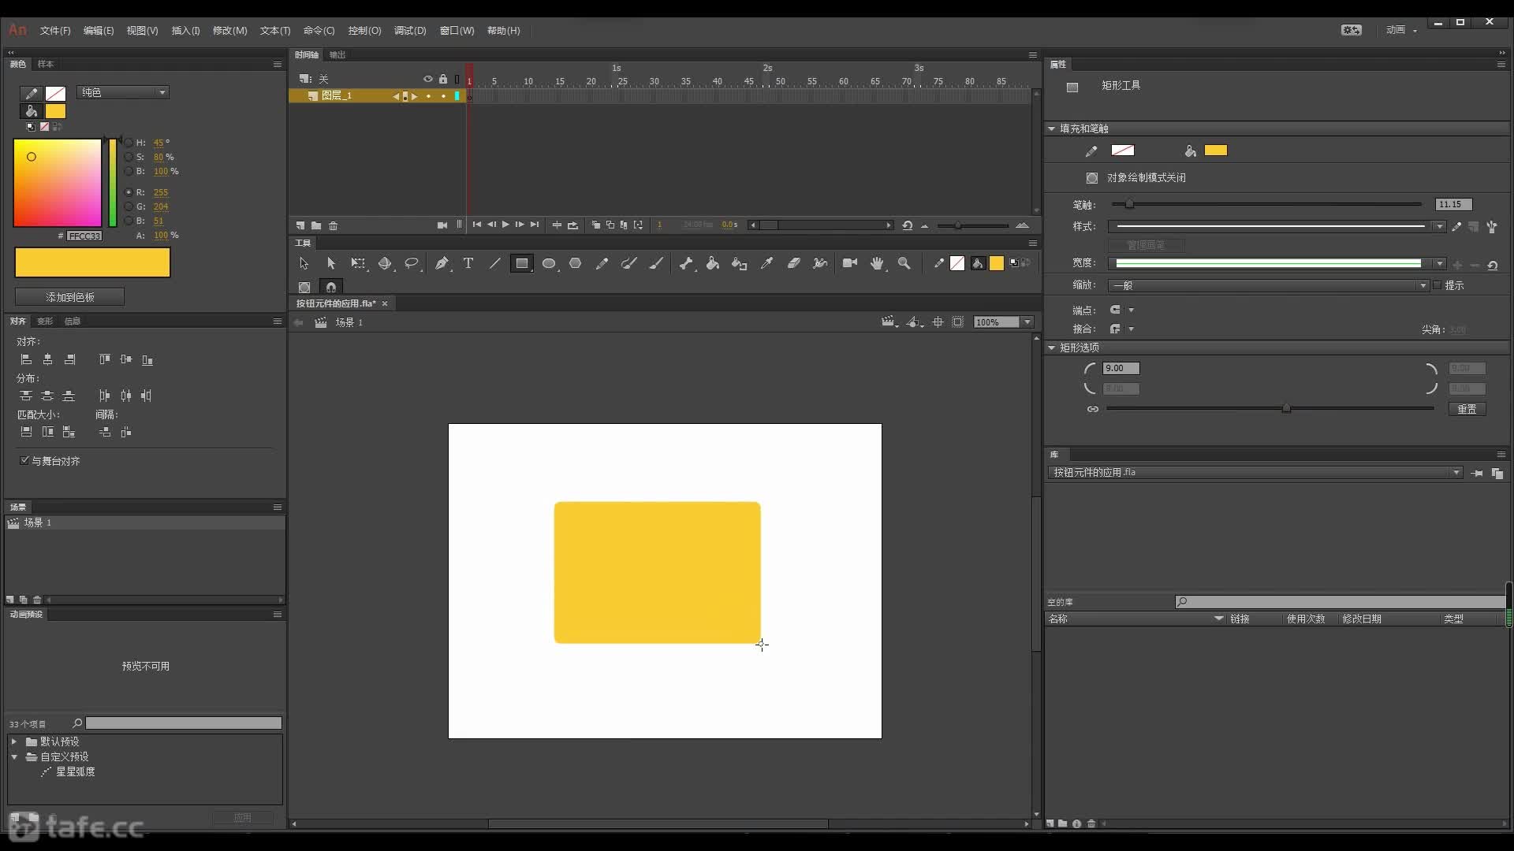This screenshot has height=851, width=1514.
Task: Click the center stage icon
Action: [938, 322]
